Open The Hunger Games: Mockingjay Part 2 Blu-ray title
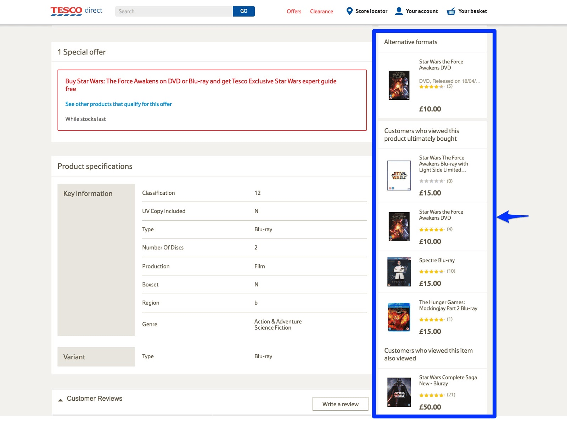 pos(448,305)
